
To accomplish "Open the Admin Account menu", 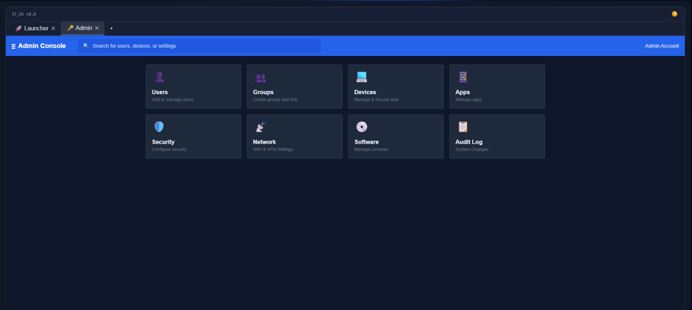I will pos(661,46).
